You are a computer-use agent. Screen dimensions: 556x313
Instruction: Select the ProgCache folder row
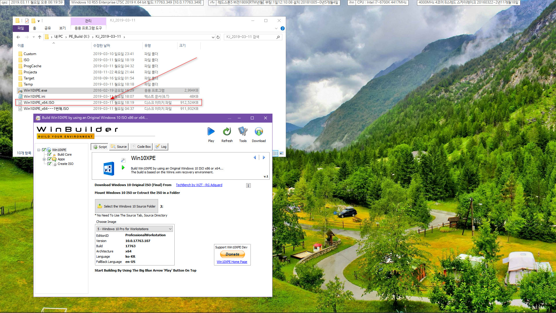pos(108,66)
